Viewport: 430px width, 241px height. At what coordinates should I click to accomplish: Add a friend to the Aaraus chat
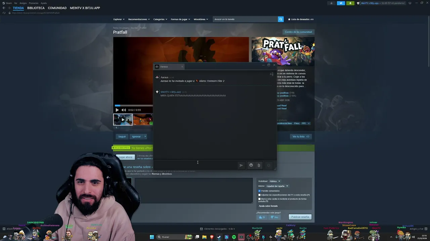coord(271,74)
